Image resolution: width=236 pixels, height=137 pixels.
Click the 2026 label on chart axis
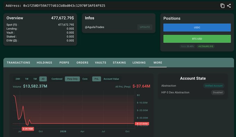coord(63,131)
